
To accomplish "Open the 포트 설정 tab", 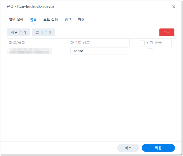I will coord(51,20).
